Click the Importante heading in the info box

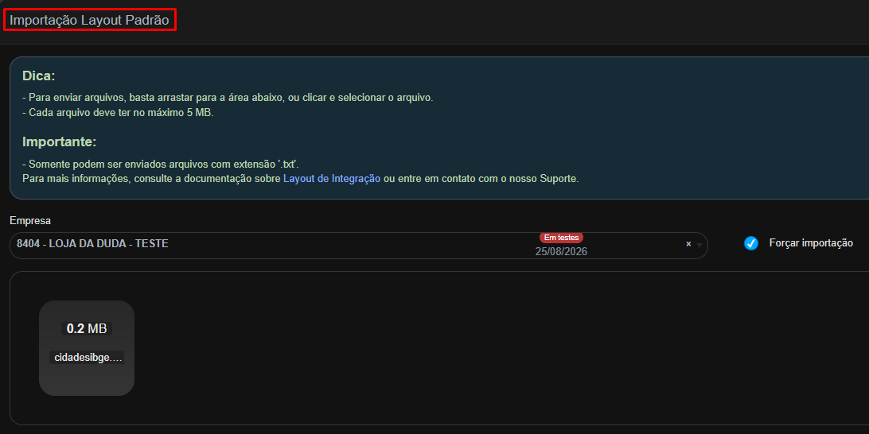[x=60, y=141]
